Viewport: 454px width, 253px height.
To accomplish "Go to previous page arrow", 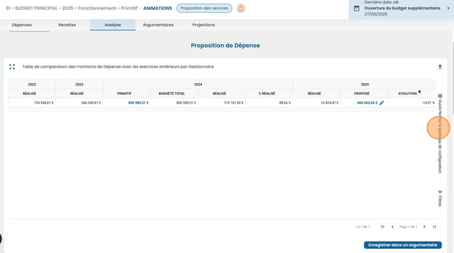I will click(x=392, y=227).
